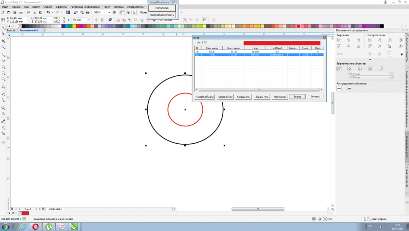Select the Ellipse tool in the toolbox

3,73
